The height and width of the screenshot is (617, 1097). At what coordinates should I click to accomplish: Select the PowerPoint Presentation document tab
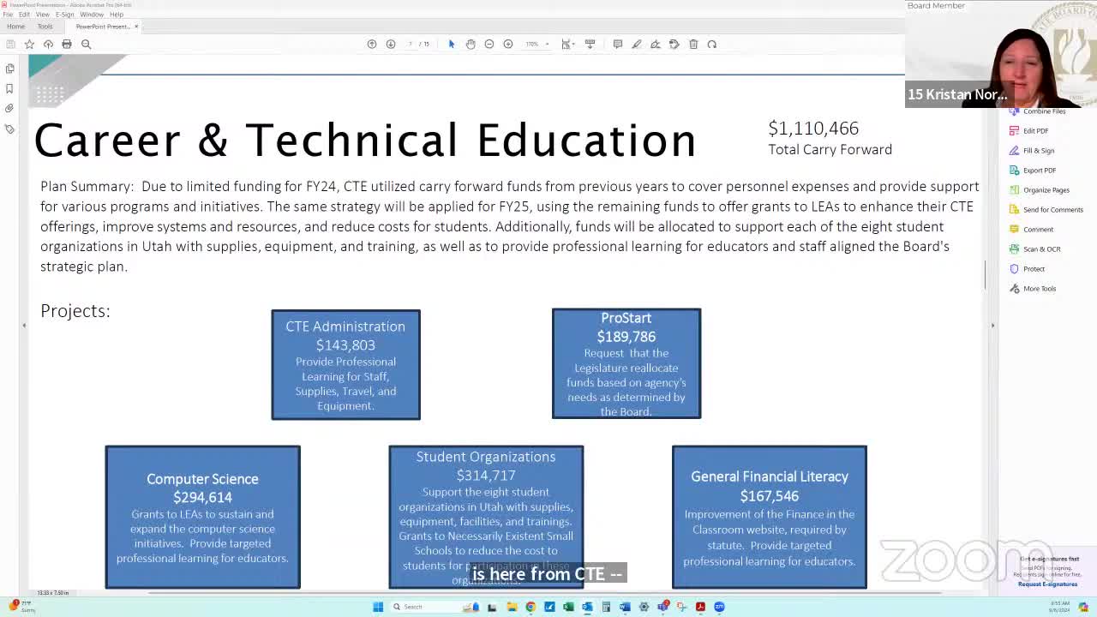tap(102, 27)
